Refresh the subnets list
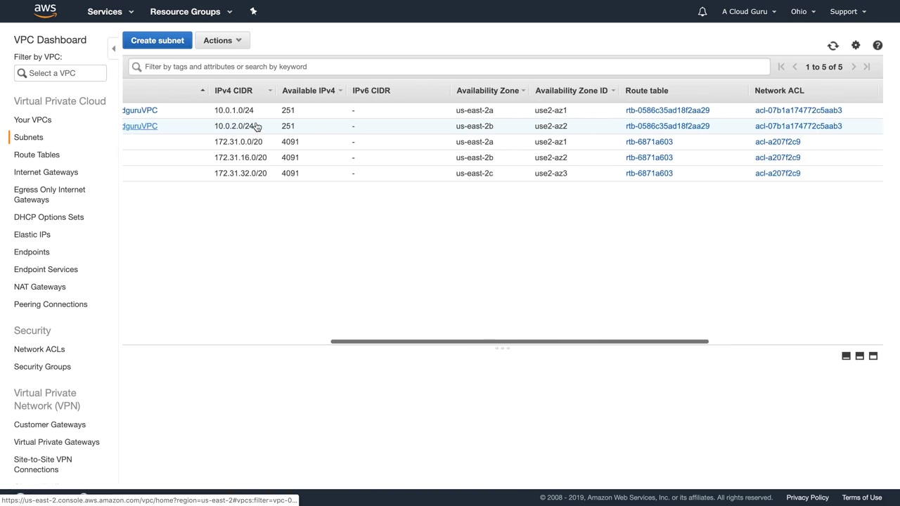This screenshot has height=506, width=900. pyautogui.click(x=832, y=46)
